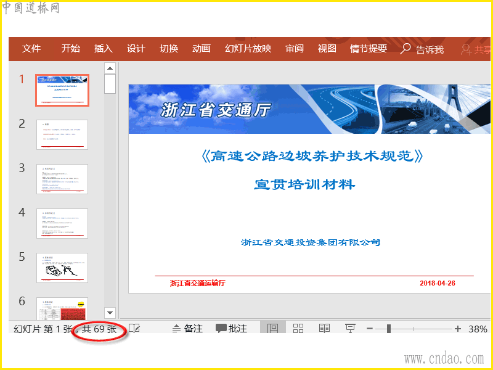Click the Tell me lightbulb search icon
The height and width of the screenshot is (370, 493).
click(x=405, y=49)
